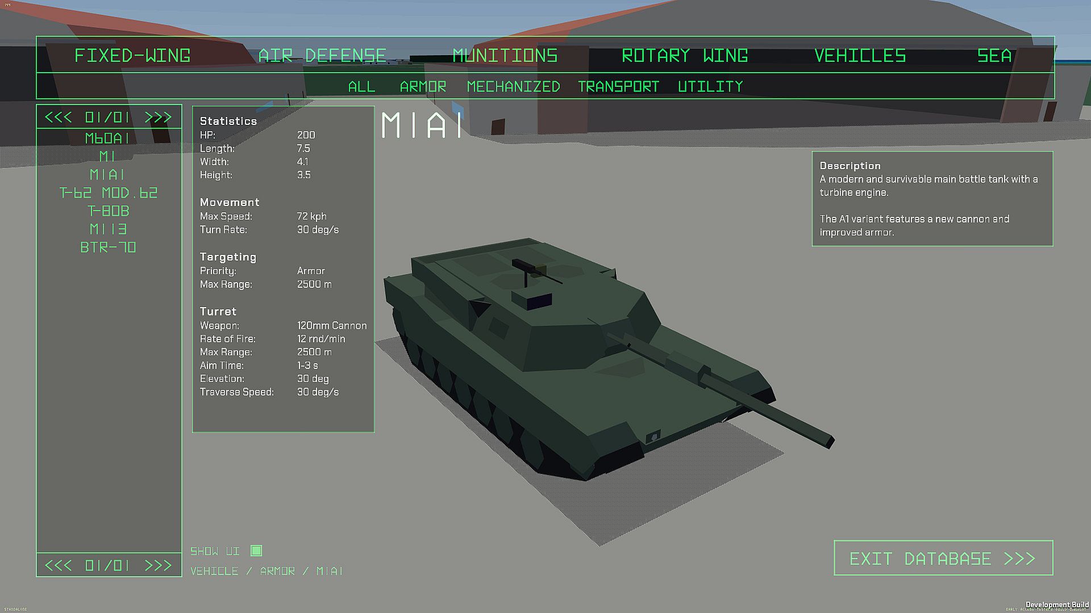Click the bottom left <<< previous page arrow

coord(58,565)
